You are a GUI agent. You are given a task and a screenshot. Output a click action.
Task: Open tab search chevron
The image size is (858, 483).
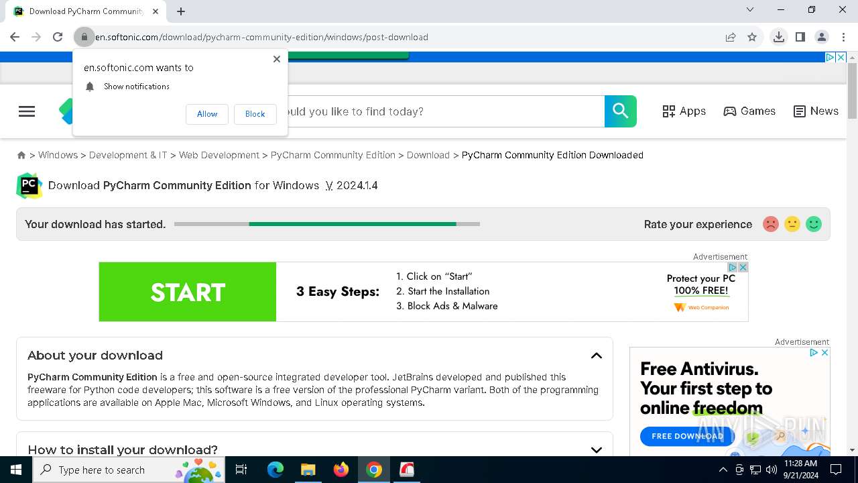pyautogui.click(x=750, y=9)
